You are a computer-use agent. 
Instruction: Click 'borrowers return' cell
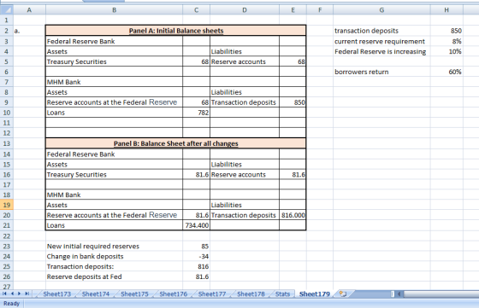point(381,72)
